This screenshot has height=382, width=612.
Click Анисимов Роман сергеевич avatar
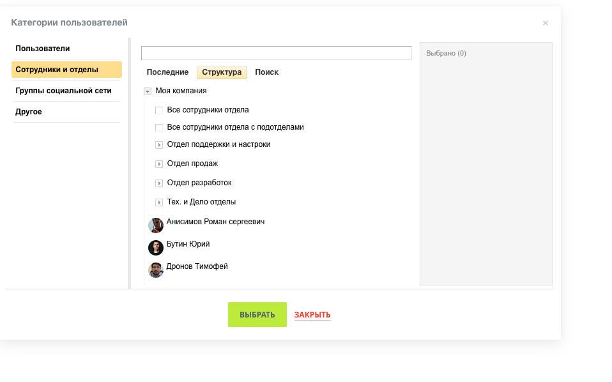point(156,225)
